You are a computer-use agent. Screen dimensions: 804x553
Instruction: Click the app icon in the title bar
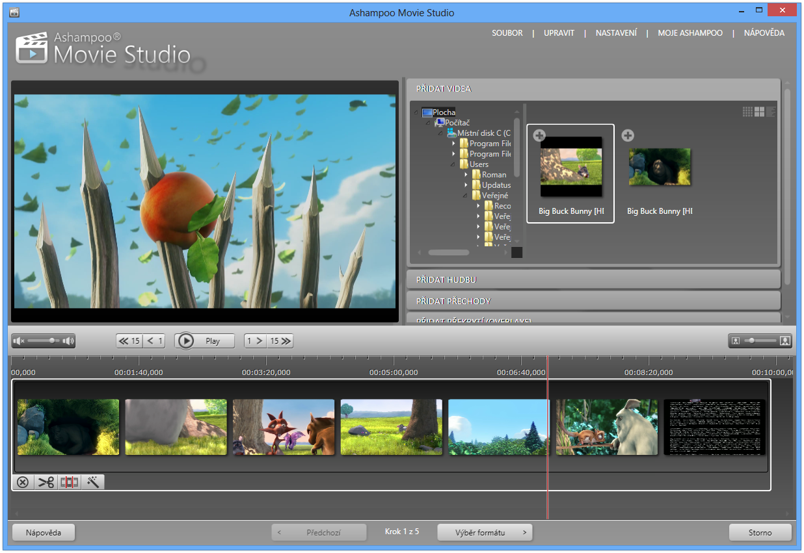coord(14,12)
